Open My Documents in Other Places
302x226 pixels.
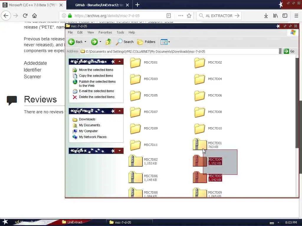[x=89, y=125]
